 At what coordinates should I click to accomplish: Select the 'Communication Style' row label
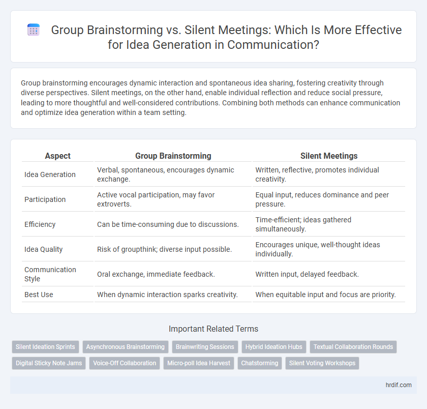(50, 274)
